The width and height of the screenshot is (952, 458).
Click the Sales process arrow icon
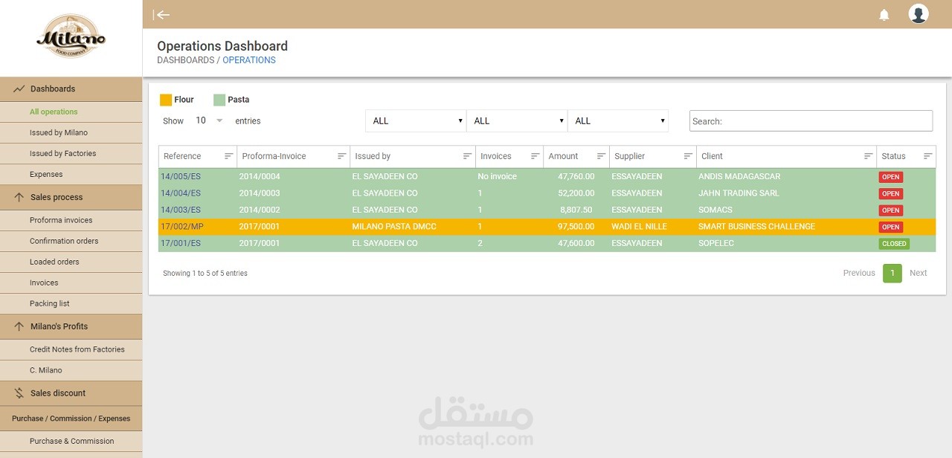point(19,198)
